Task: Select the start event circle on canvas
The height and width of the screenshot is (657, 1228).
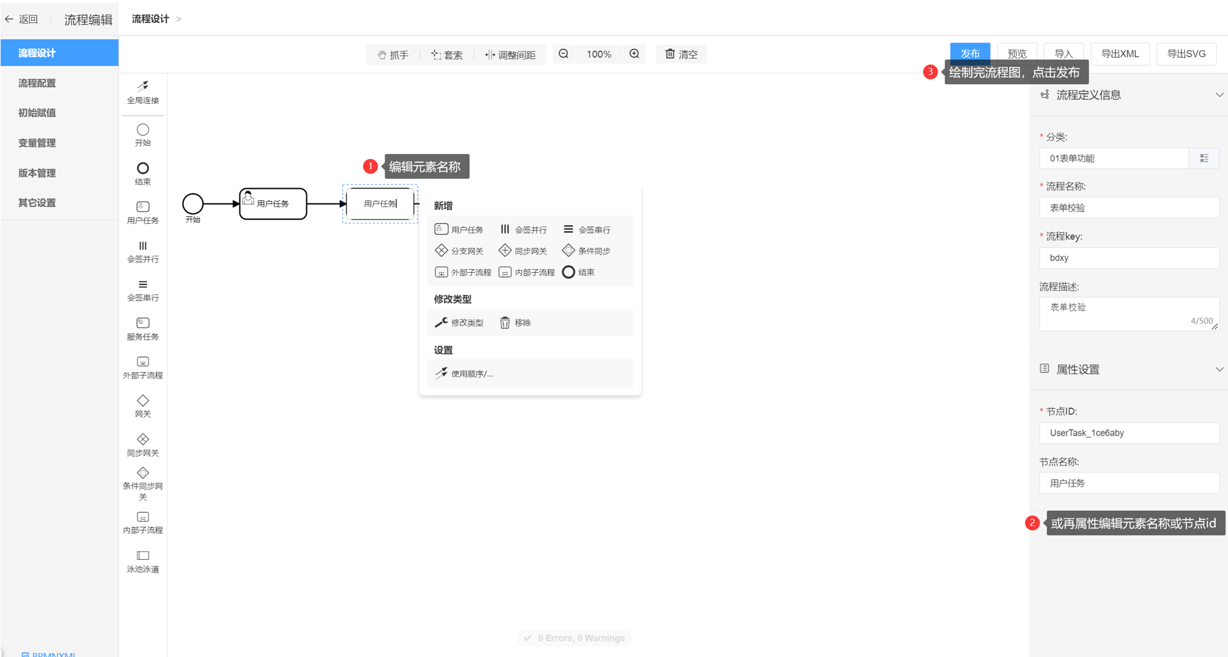Action: [x=193, y=204]
